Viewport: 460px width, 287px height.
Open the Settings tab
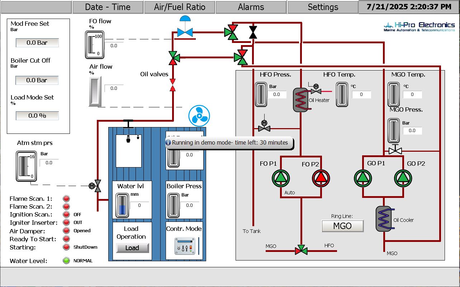click(x=323, y=7)
